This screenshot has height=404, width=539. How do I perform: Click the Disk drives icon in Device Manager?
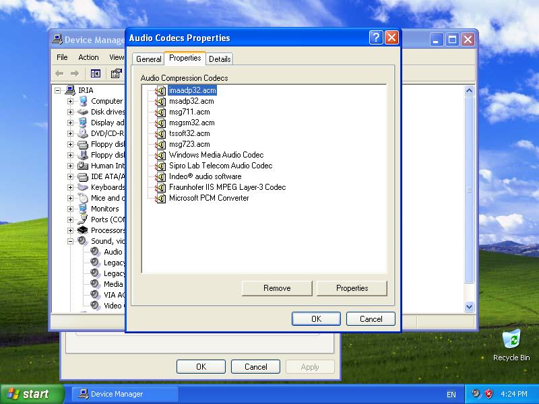[x=83, y=112]
